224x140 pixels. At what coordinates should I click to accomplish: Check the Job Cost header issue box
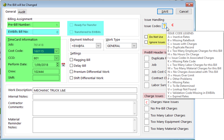[146, 72]
